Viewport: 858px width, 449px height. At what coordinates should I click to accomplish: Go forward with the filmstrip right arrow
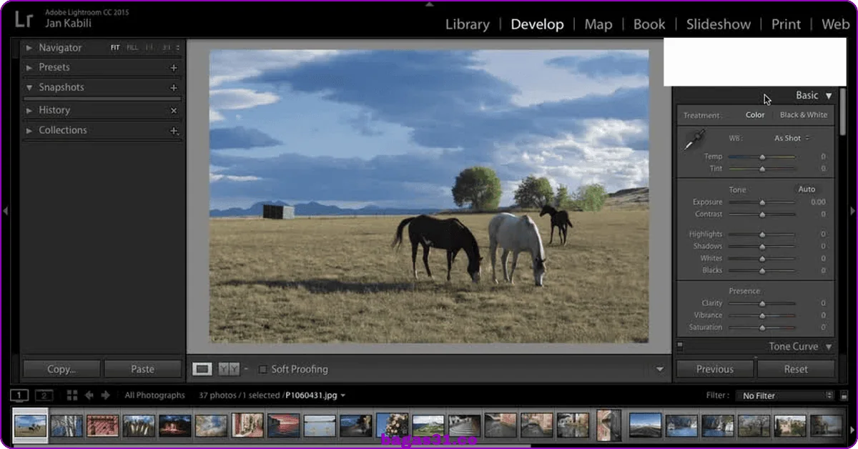(105, 395)
